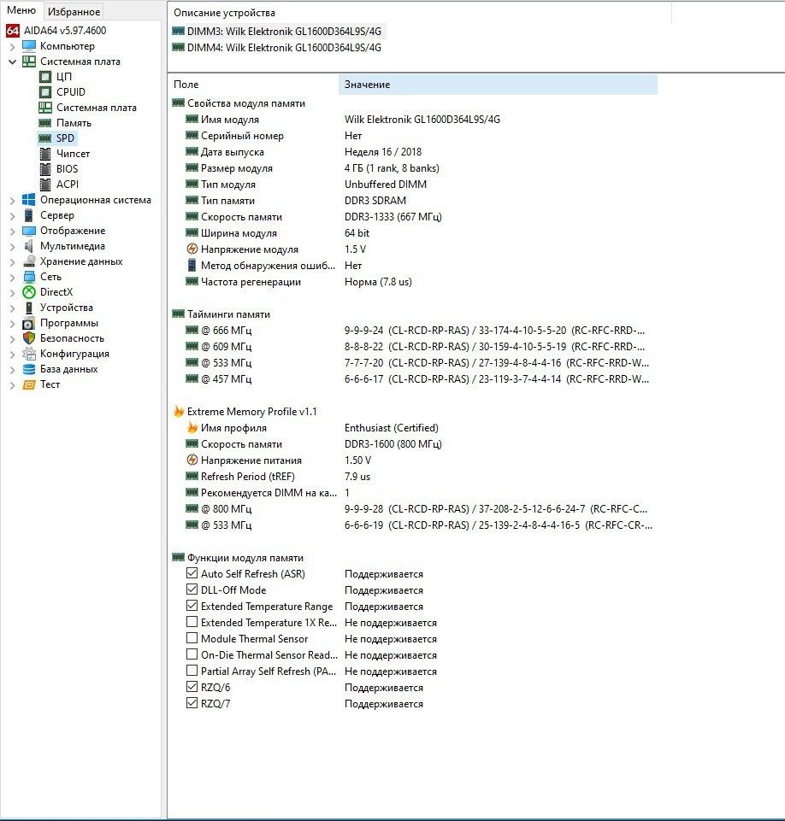Click the ACPI chip icon
This screenshot has width=785, height=821.
pos(45,185)
